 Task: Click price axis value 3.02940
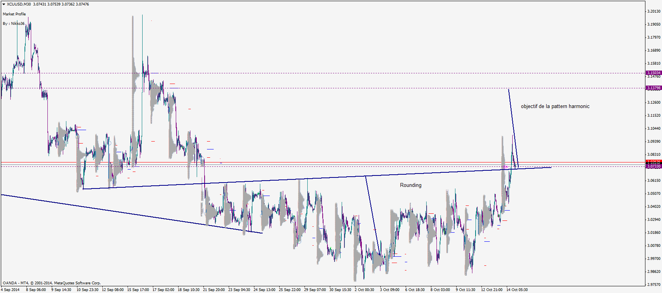point(654,220)
